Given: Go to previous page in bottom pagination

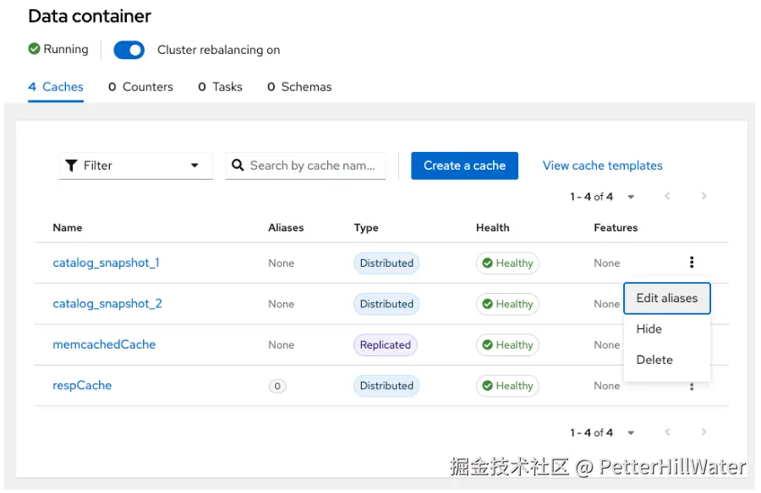Looking at the screenshot, I should tap(667, 432).
